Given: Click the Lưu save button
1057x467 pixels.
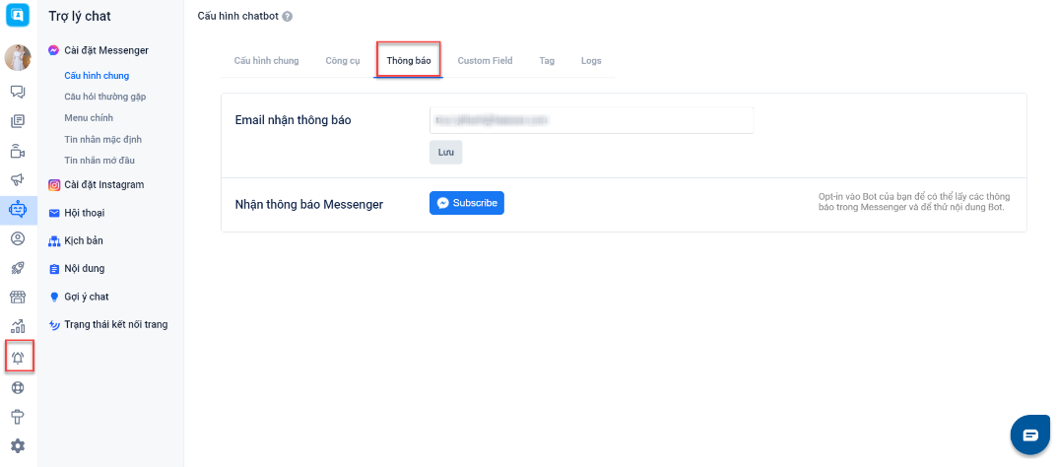Looking at the screenshot, I should coord(445,153).
